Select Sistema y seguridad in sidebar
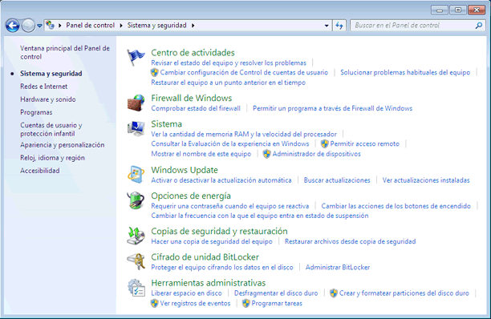The height and width of the screenshot is (319, 491). pos(51,74)
